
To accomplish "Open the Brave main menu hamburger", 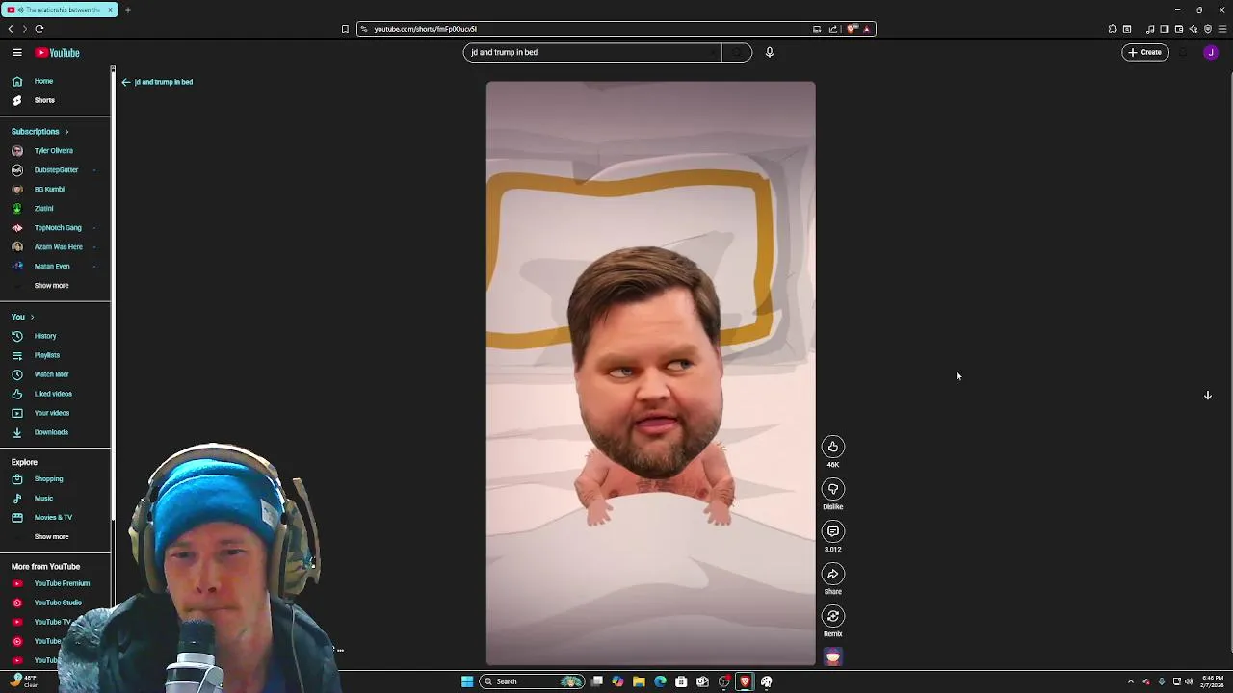I will tap(1222, 29).
